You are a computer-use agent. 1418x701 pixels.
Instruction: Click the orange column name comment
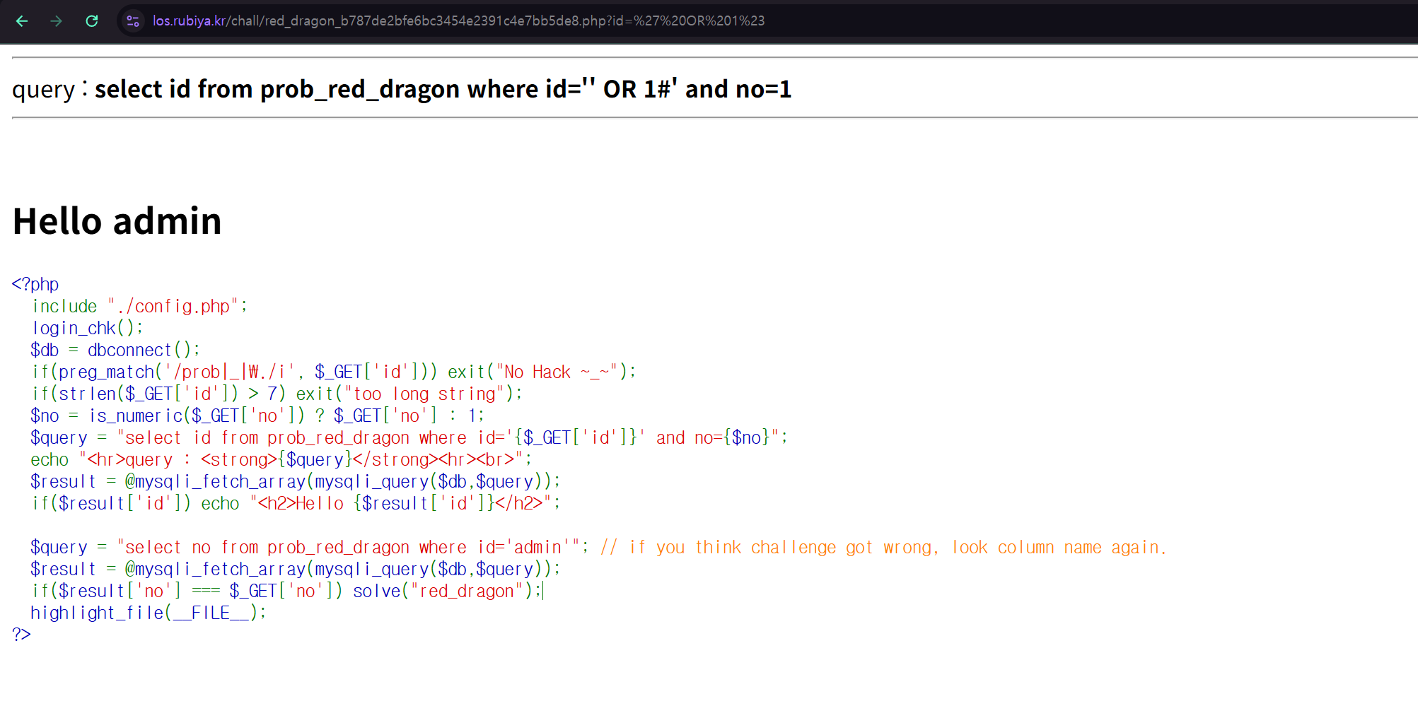click(883, 547)
